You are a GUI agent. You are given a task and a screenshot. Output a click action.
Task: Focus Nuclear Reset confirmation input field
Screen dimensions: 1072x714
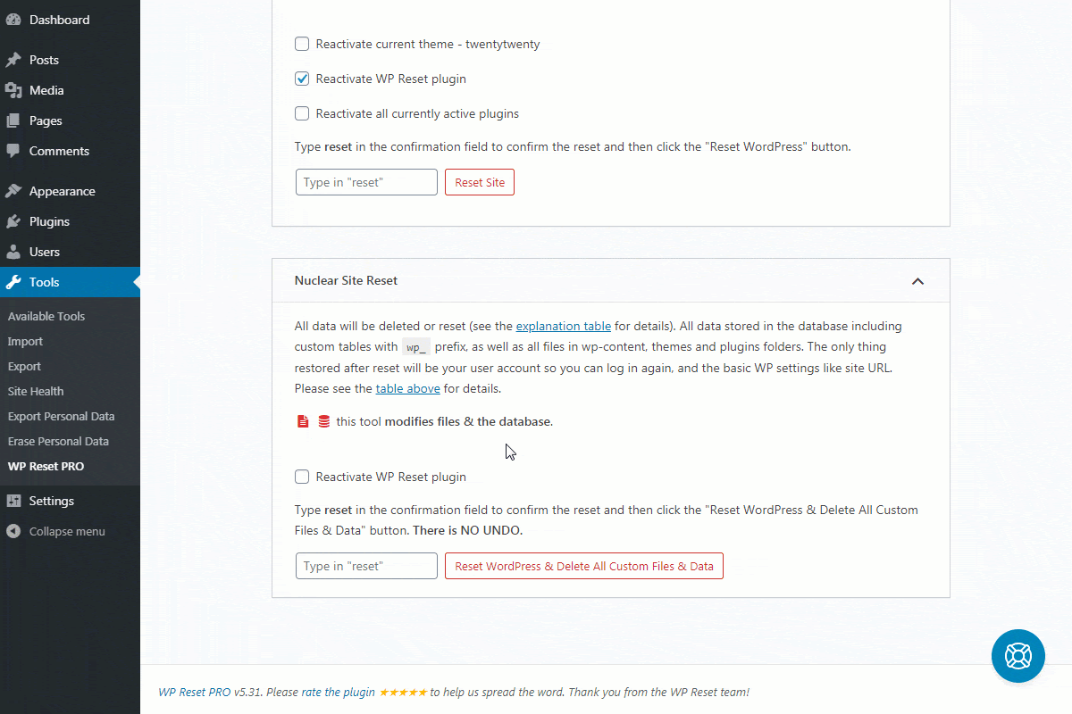point(366,566)
